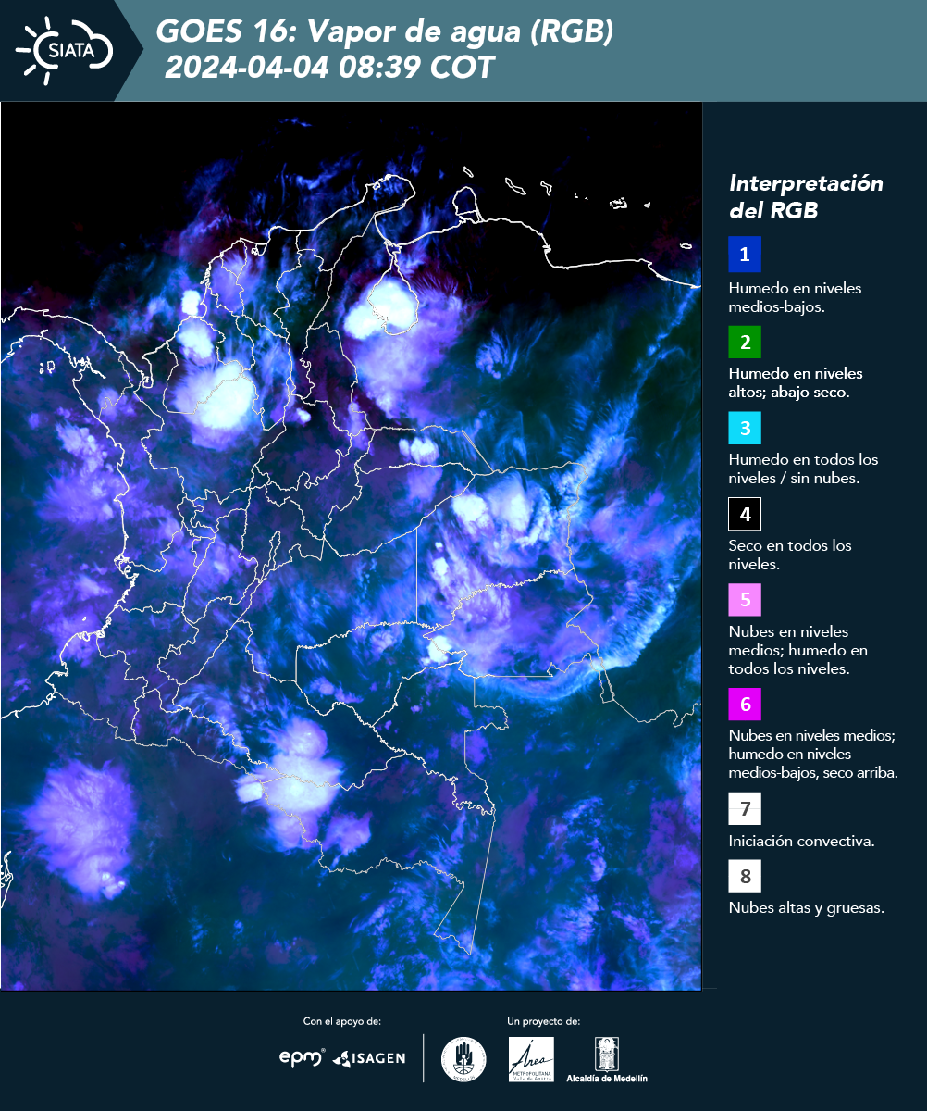Select the green legend swatch numbered 2
The width and height of the screenshot is (927, 1111).
tap(745, 341)
